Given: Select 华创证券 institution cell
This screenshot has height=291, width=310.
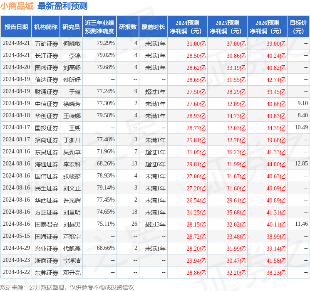Looking at the screenshot, I should point(47,116).
